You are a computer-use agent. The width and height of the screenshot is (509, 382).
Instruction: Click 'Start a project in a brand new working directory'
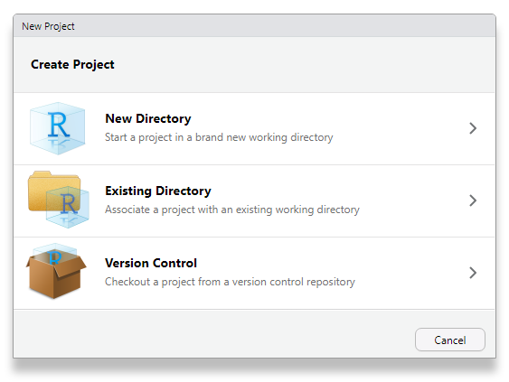[x=219, y=137]
